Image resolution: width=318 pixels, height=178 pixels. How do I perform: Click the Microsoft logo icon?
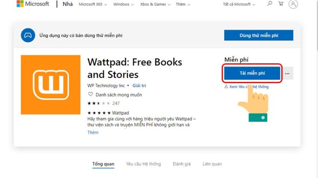[x=19, y=4]
